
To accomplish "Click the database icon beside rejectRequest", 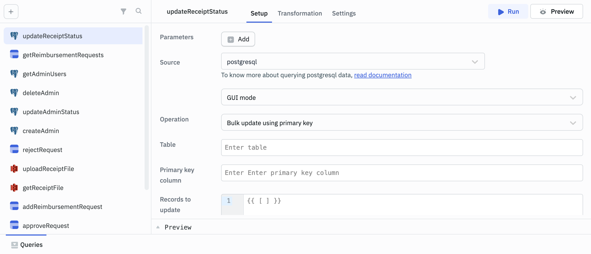I will [x=14, y=149].
